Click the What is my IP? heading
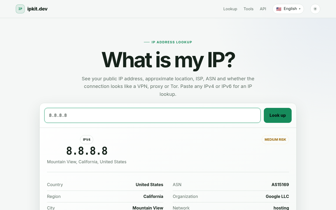The height and width of the screenshot is (210, 336). pyautogui.click(x=168, y=60)
